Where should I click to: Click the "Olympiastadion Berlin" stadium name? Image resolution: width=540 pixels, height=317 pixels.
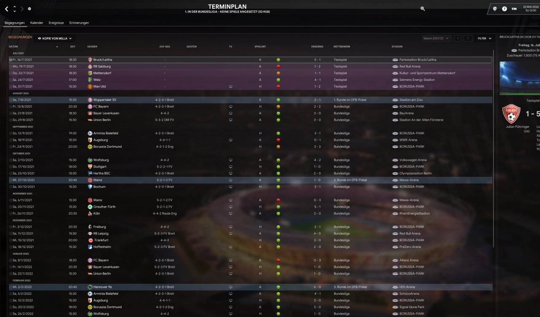[x=416, y=173]
